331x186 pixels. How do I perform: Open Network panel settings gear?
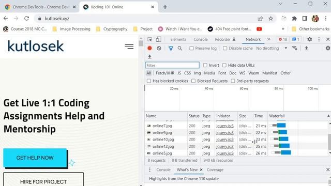327,48
